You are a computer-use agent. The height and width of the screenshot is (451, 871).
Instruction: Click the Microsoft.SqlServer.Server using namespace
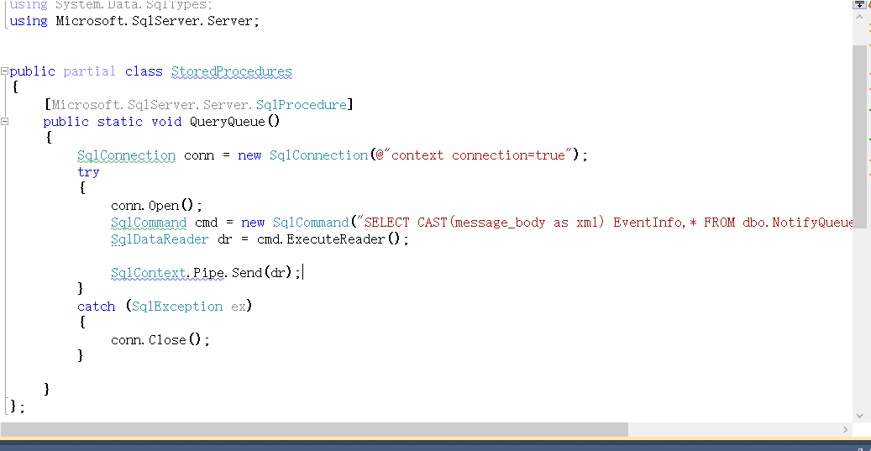155,22
